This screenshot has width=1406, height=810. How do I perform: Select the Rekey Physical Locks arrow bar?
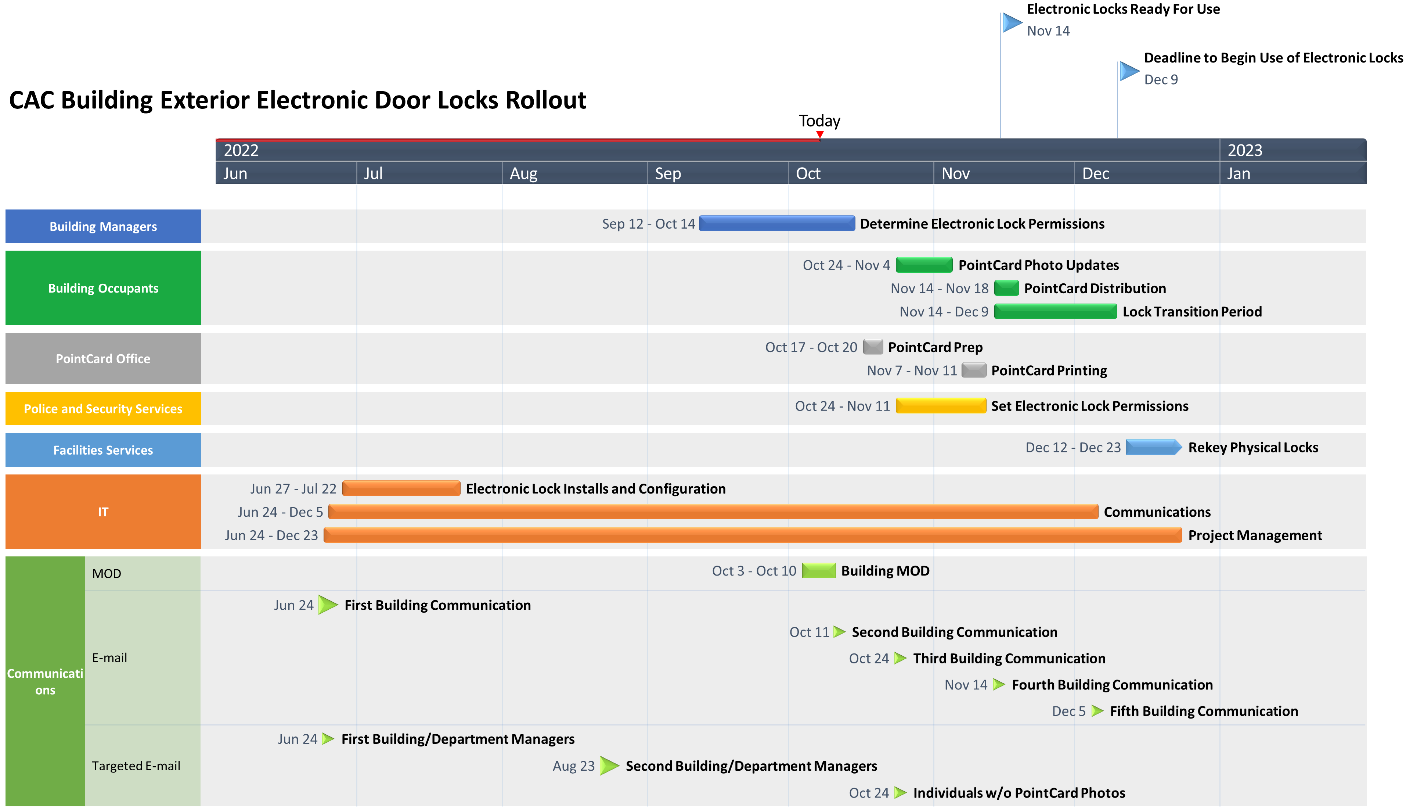1154,447
